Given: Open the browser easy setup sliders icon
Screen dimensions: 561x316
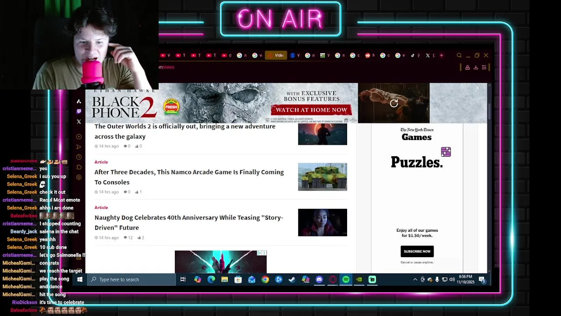Looking at the screenshot, I should click(484, 67).
